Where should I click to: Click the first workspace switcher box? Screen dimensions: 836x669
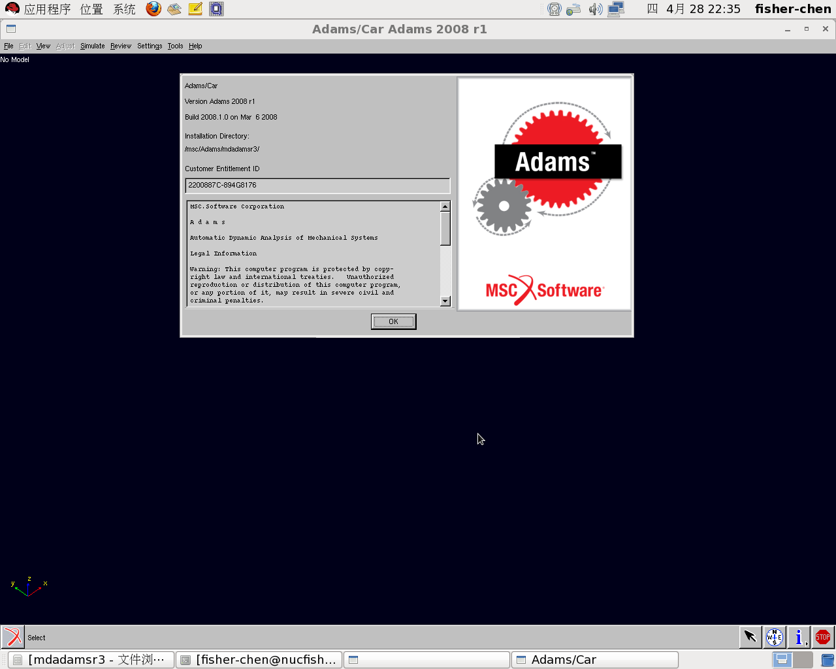coord(782,660)
